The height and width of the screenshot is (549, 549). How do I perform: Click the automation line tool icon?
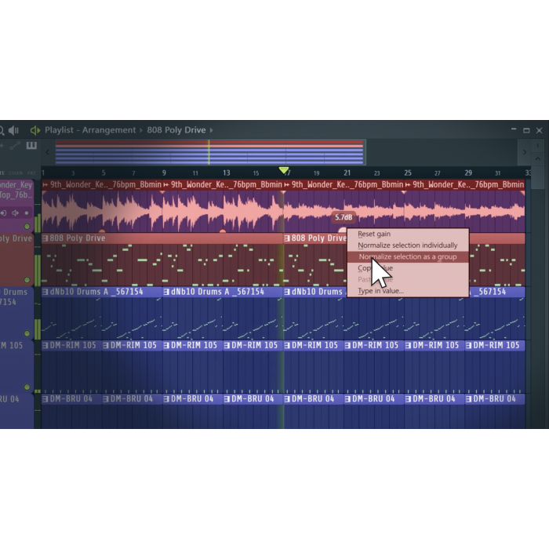[15, 146]
